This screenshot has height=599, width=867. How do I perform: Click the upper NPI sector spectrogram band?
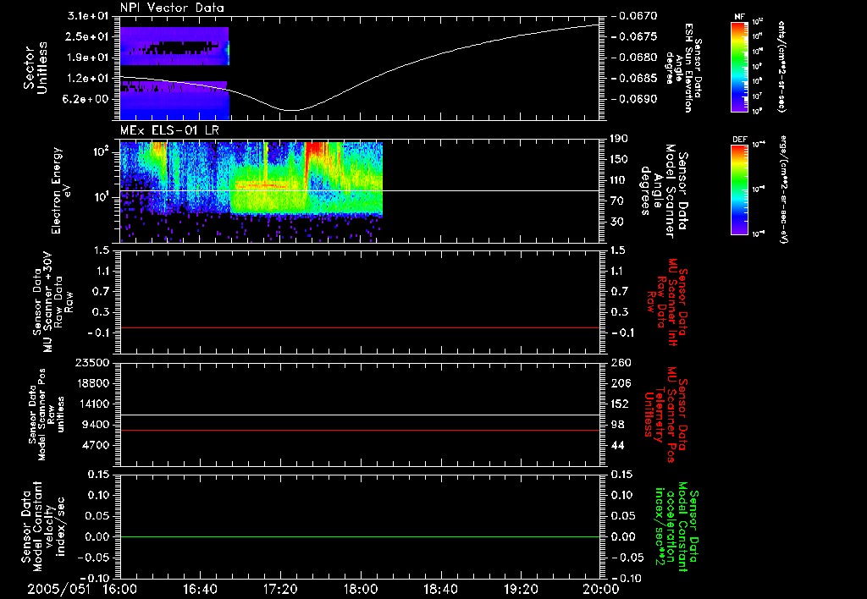coord(174,46)
